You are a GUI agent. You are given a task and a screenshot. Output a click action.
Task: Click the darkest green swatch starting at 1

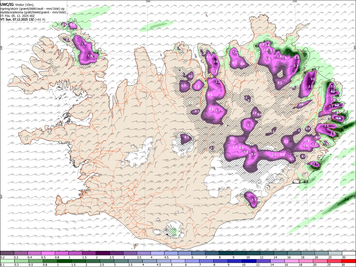tap(64, 261)
